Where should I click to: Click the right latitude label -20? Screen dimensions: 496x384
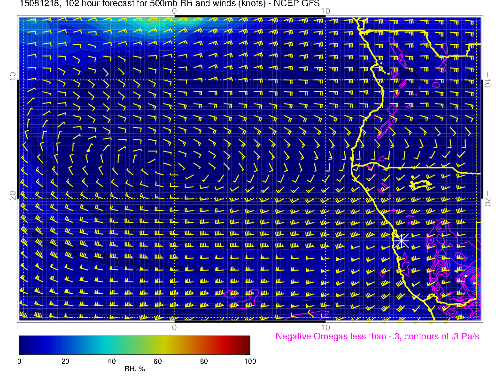click(488, 199)
